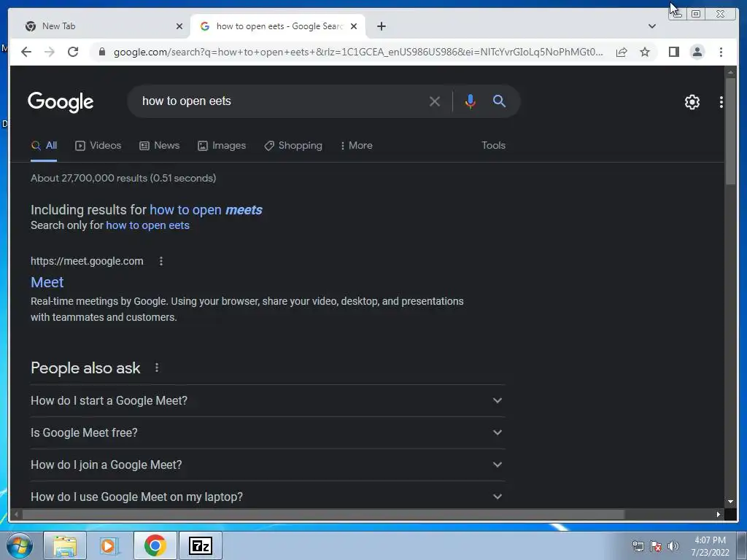Screen dimensions: 747x560
Task: Switch to Videos results
Action: pos(98,145)
